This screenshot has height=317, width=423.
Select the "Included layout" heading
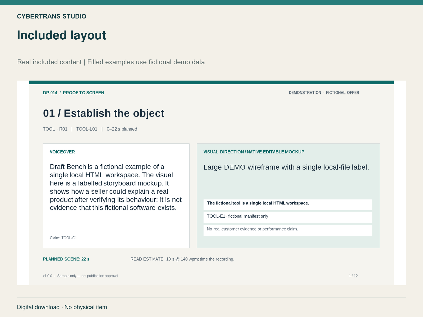(61, 35)
